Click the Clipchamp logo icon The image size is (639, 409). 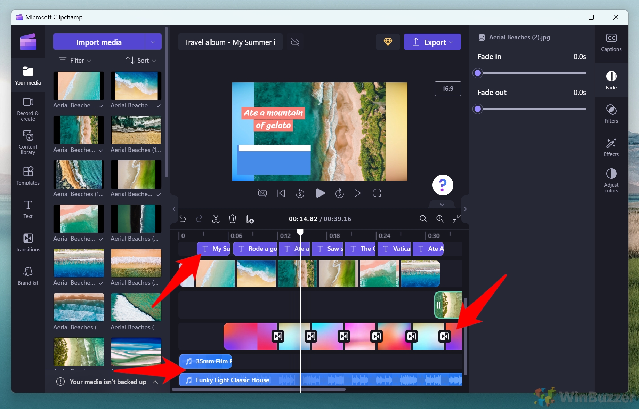28,42
